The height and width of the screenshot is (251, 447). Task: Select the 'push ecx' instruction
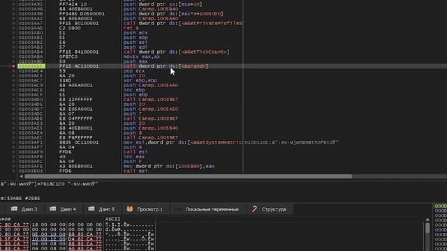pyautogui.click(x=135, y=33)
